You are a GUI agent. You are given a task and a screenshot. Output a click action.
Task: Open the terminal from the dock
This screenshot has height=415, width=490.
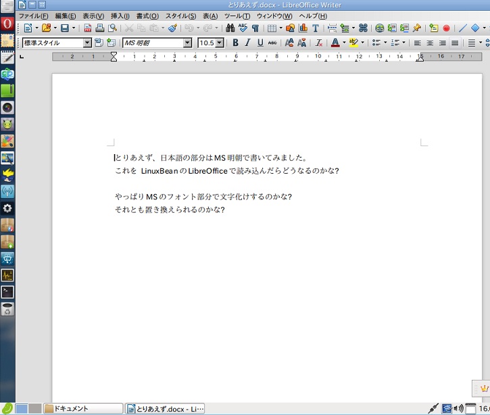(7, 292)
